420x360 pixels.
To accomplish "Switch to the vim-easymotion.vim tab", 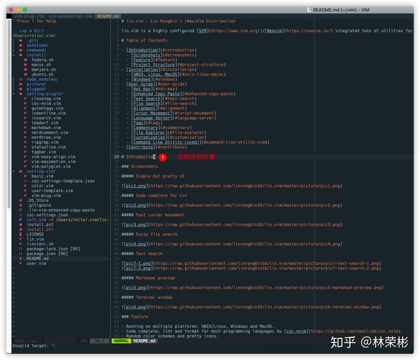I will [x=71, y=16].
